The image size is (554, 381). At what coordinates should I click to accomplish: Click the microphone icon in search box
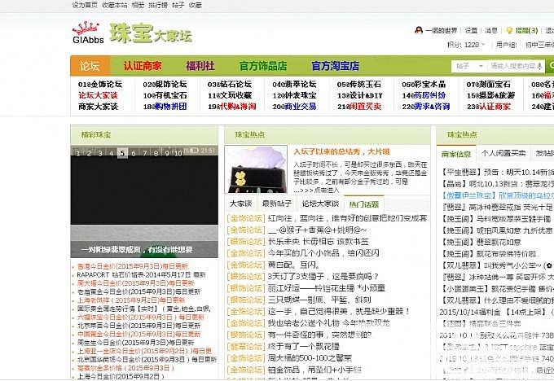pyautogui.click(x=539, y=66)
